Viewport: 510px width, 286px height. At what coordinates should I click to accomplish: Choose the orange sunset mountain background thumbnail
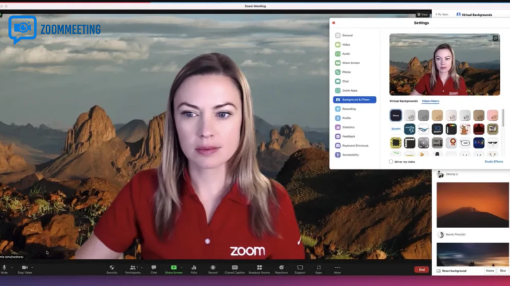pyautogui.click(x=472, y=205)
